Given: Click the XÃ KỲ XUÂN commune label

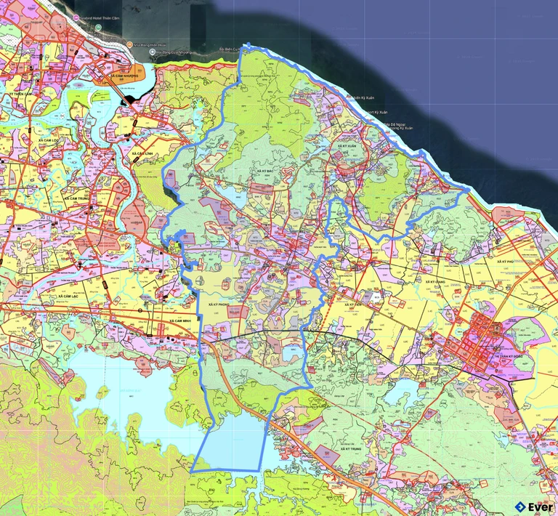Looking at the screenshot, I should pyautogui.click(x=348, y=145).
